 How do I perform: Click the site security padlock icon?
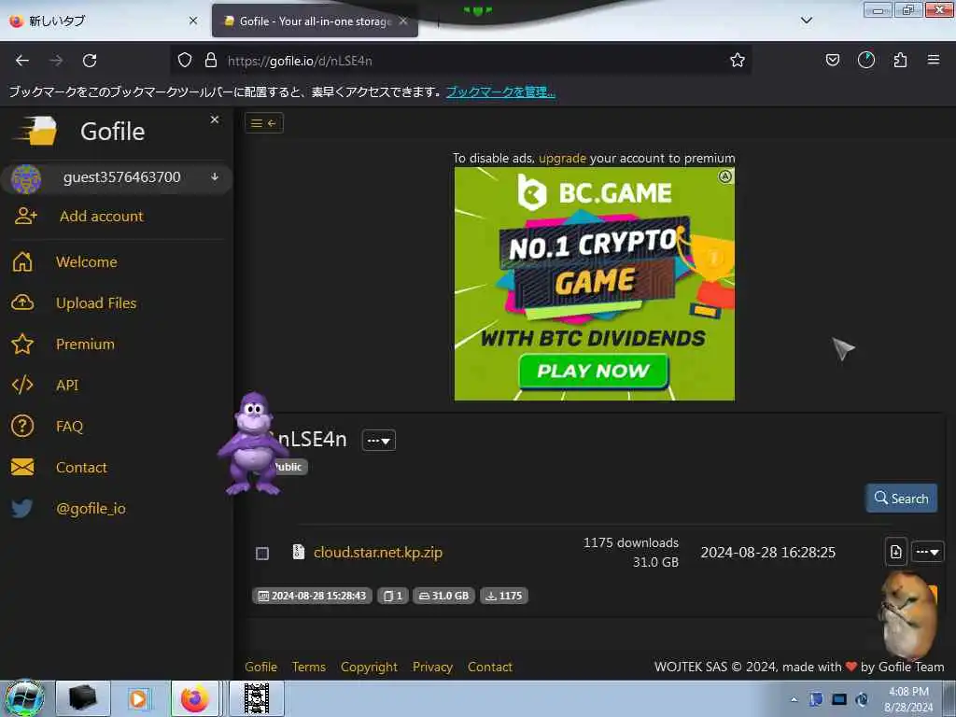coord(211,60)
